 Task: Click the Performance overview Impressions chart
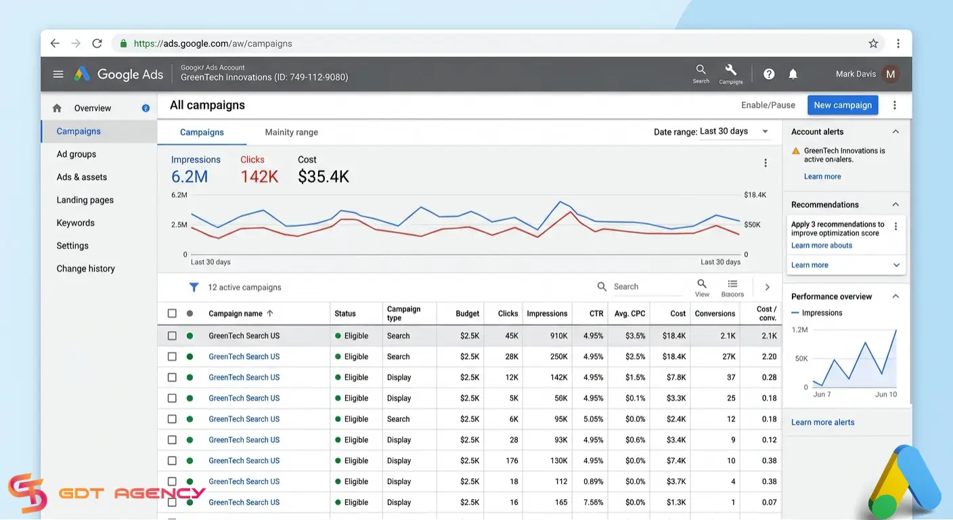coord(854,357)
